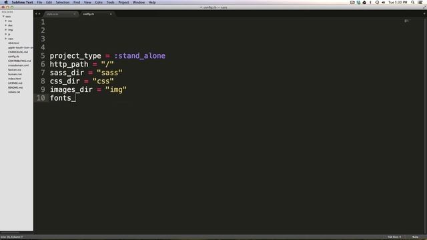
Task: Open config.rb in the sidebar
Action: 13,56
